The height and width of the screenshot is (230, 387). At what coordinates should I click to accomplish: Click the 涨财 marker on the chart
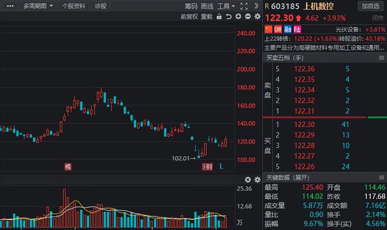tap(207, 167)
